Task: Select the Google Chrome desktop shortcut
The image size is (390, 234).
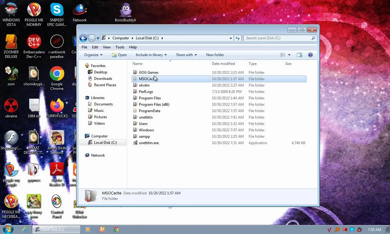Action: click(x=57, y=78)
